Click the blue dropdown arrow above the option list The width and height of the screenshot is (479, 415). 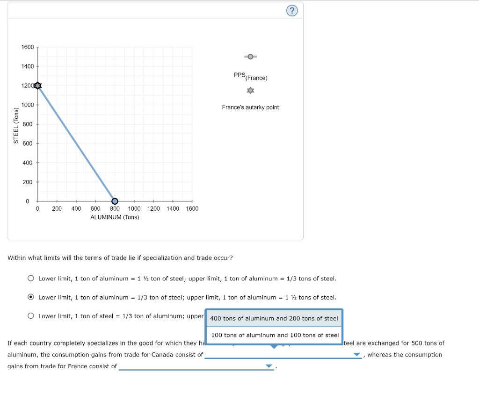tap(274, 347)
